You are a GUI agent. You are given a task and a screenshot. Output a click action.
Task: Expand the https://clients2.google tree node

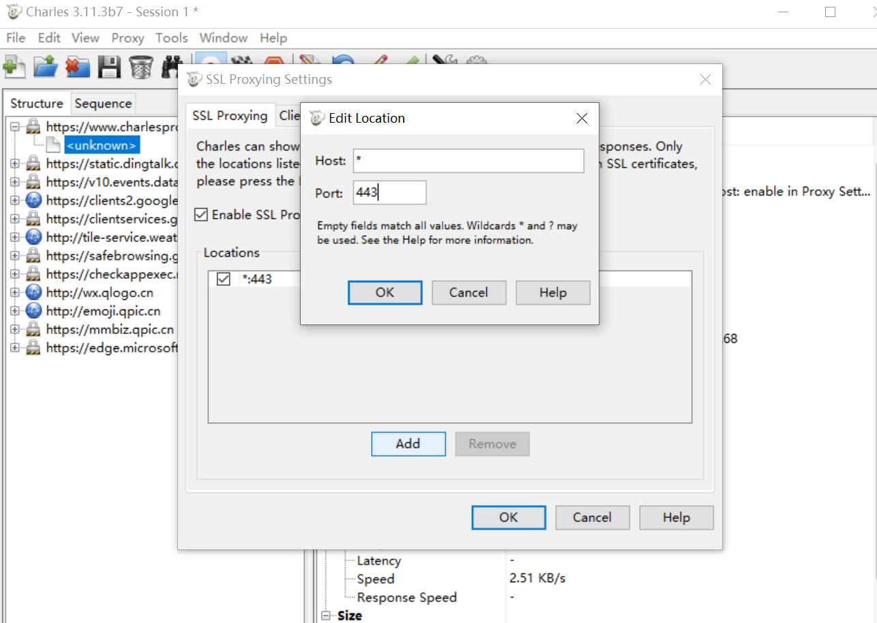pyautogui.click(x=15, y=200)
